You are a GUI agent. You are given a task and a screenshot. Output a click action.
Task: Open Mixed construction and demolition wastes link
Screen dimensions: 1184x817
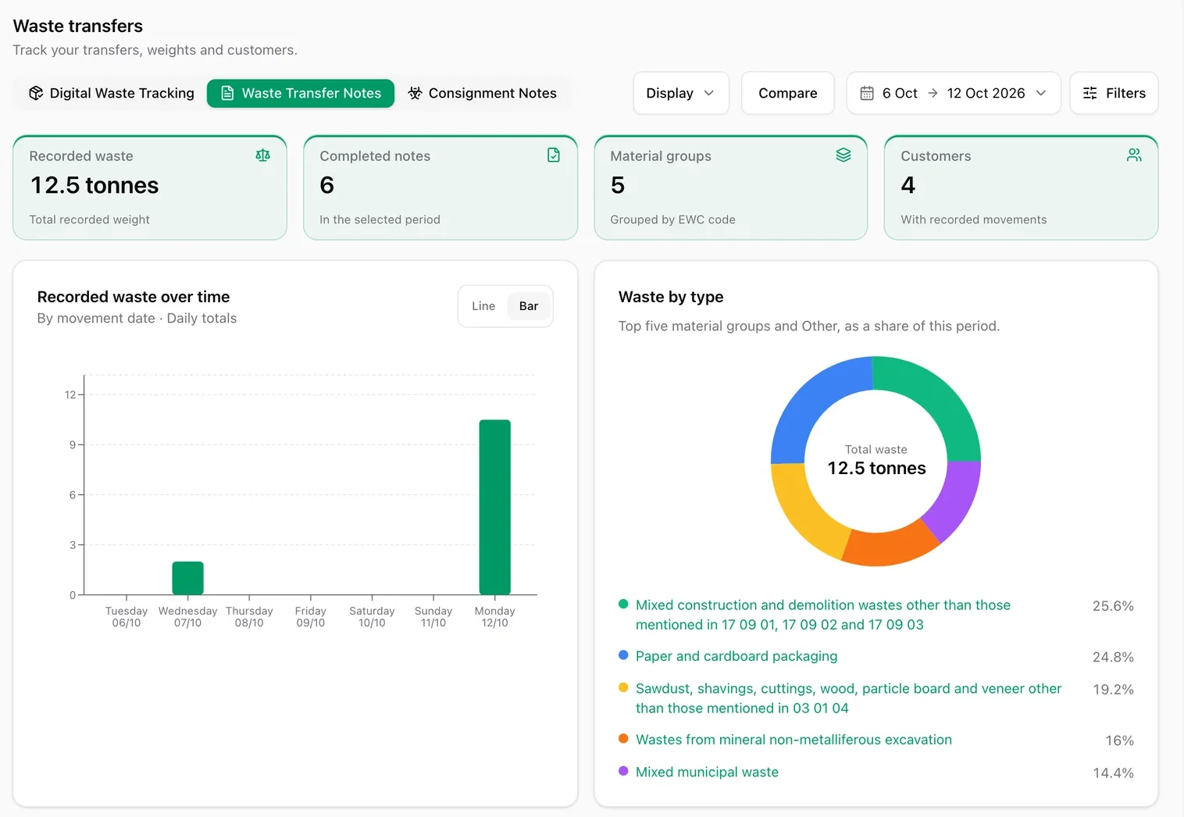tap(823, 615)
